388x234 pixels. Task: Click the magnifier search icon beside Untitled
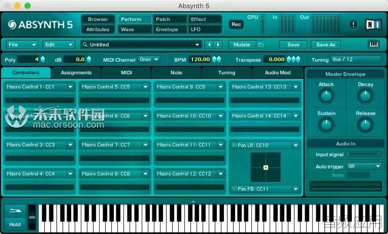tap(85, 45)
